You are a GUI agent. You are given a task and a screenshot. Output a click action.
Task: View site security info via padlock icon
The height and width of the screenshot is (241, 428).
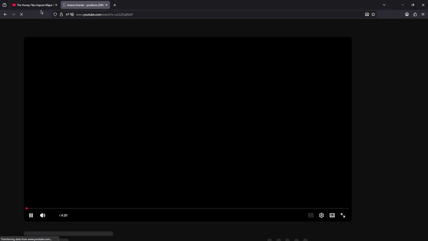point(61,14)
